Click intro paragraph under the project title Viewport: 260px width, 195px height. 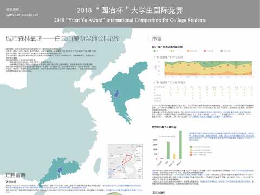51,60
